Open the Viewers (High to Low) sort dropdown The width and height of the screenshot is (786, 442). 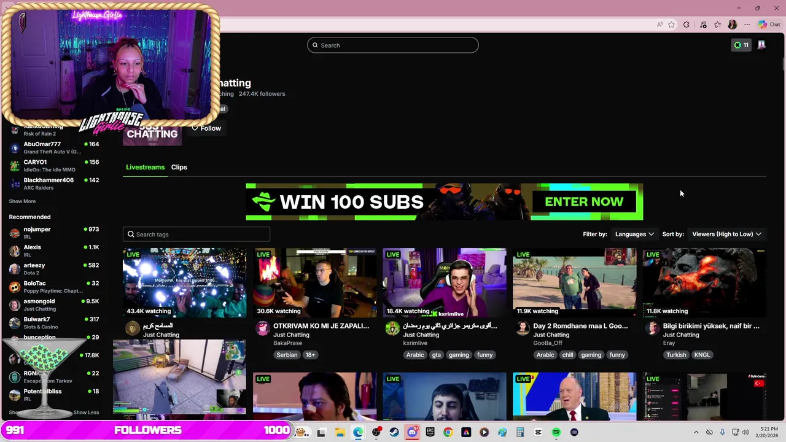pos(726,234)
